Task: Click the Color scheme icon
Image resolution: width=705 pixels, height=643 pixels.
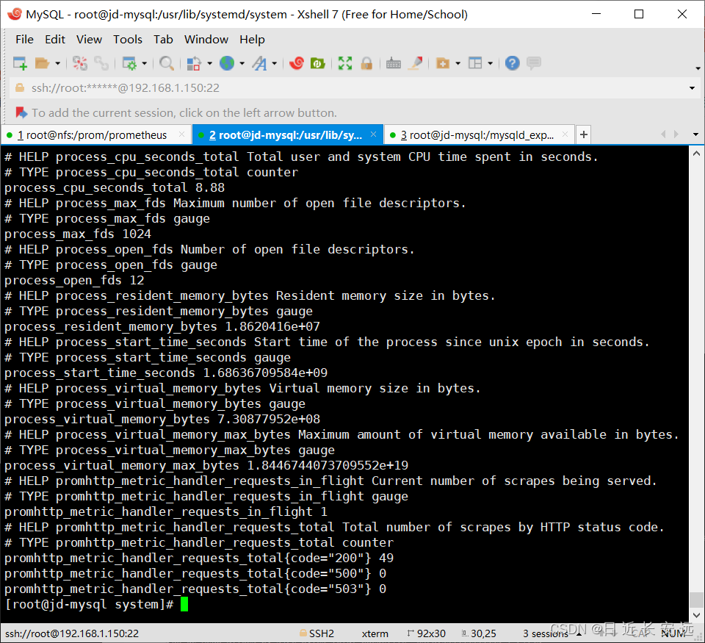Action: [194, 63]
